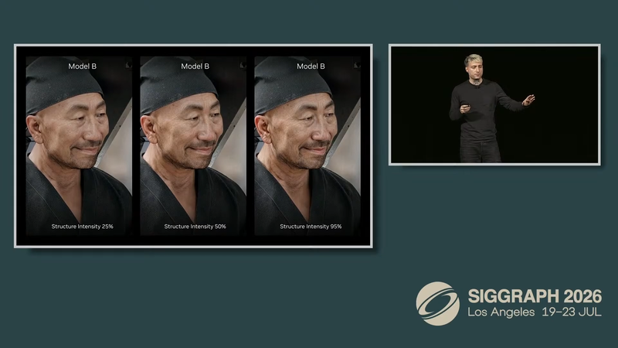
Task: Click the Structure Intensity 25% caption
Action: [82, 227]
